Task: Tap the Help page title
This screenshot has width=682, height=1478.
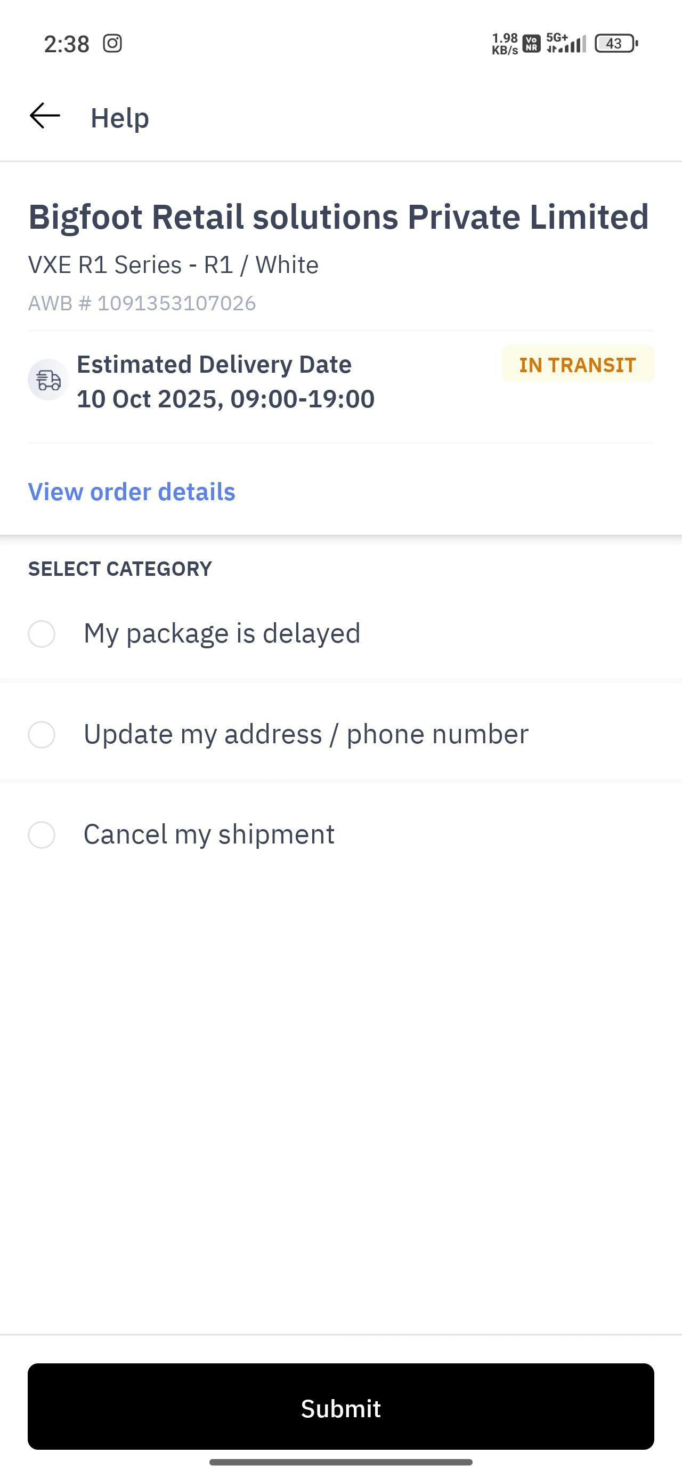Action: coord(120,118)
